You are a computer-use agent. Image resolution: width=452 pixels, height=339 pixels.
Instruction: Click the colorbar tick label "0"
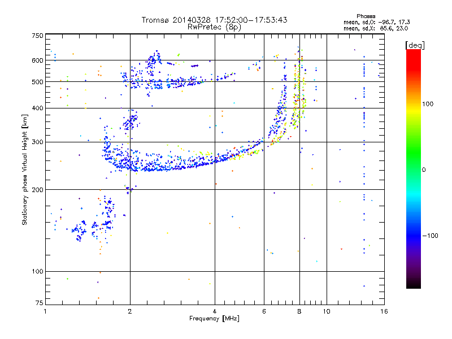[x=424, y=170]
